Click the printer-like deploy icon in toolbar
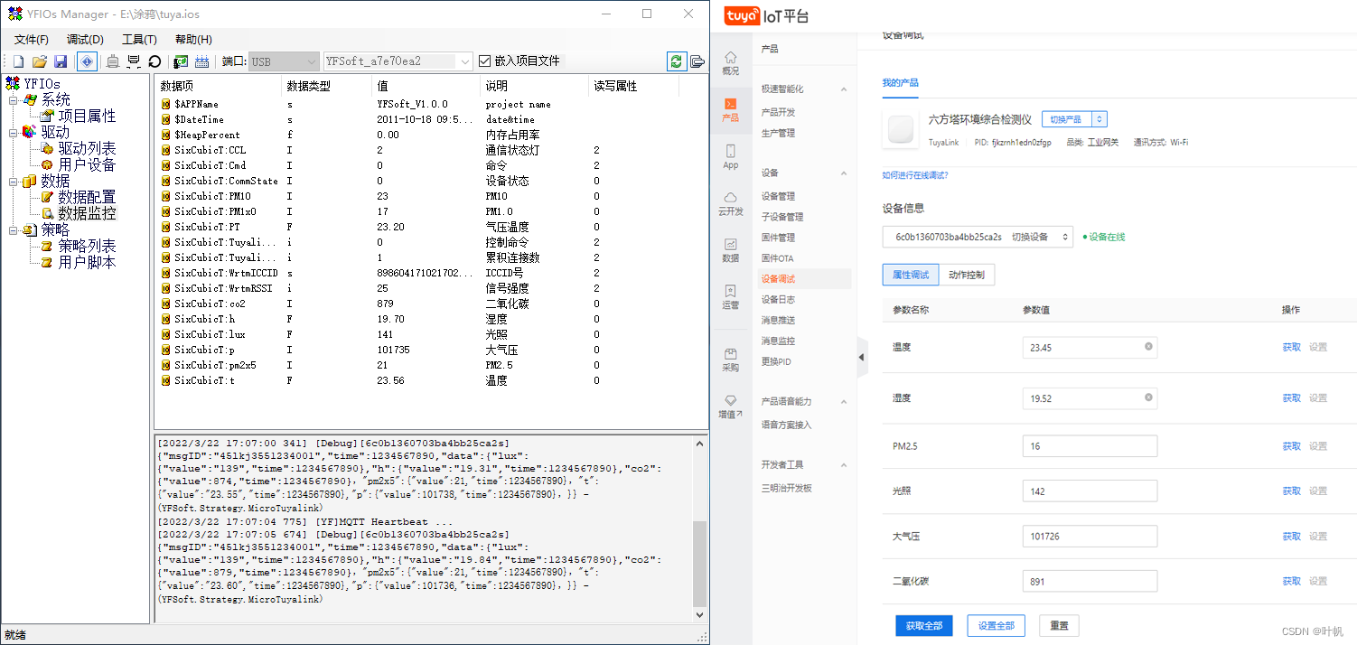The width and height of the screenshot is (1357, 645). point(113,61)
